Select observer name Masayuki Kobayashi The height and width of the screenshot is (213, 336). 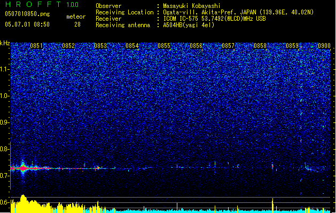click(x=192, y=6)
